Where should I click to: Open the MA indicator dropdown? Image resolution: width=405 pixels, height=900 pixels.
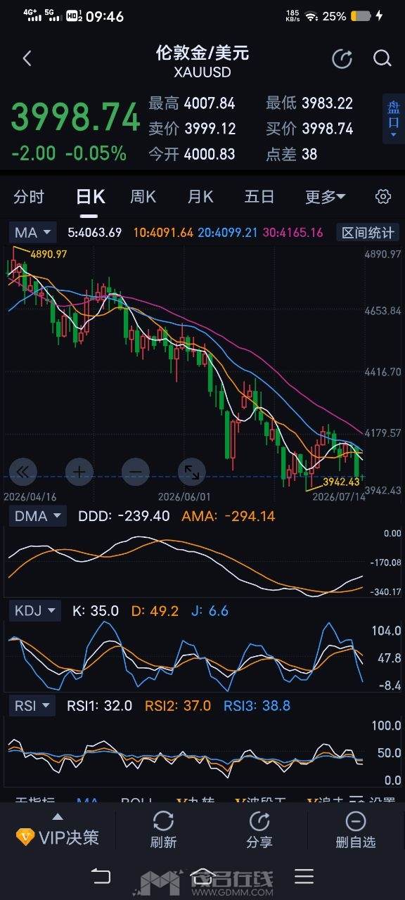click(33, 232)
